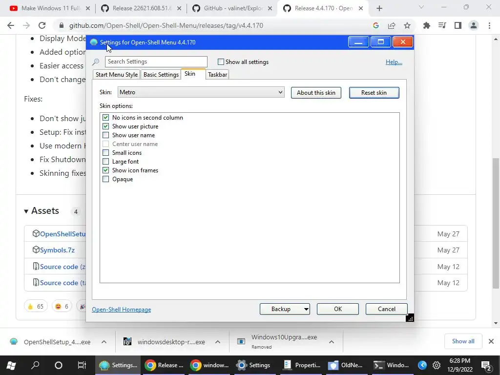This screenshot has height=375, width=500.
Task: Click the About this skin button
Action: tap(316, 93)
